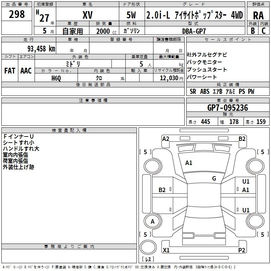Click the 2000 cc displacement value

[x=106, y=31]
